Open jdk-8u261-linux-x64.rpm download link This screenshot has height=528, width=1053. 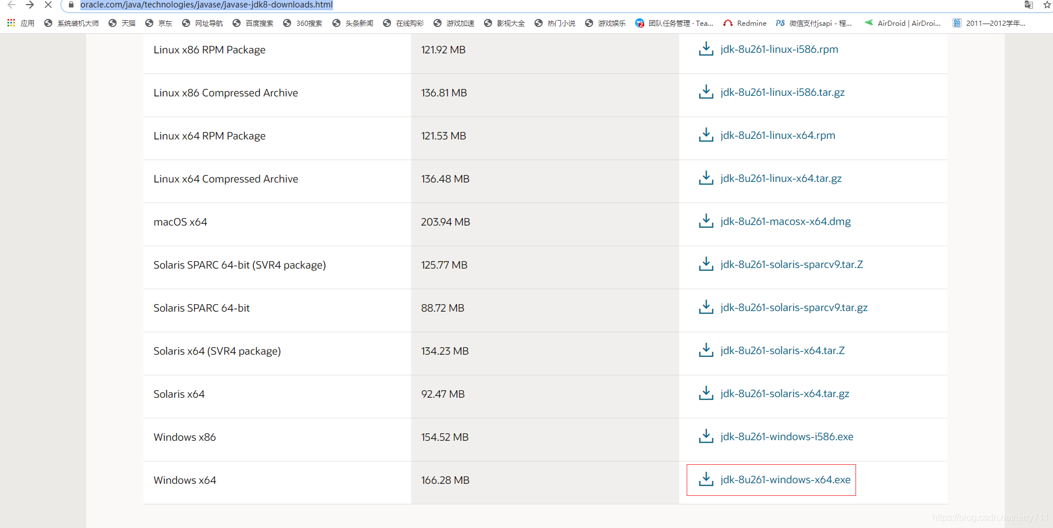[x=778, y=135]
